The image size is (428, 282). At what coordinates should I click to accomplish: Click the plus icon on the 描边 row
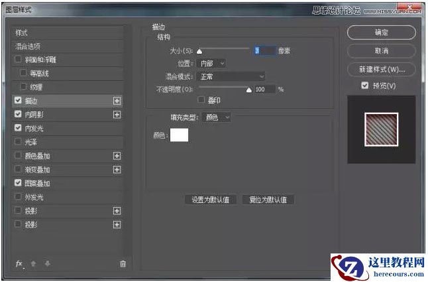pos(117,101)
